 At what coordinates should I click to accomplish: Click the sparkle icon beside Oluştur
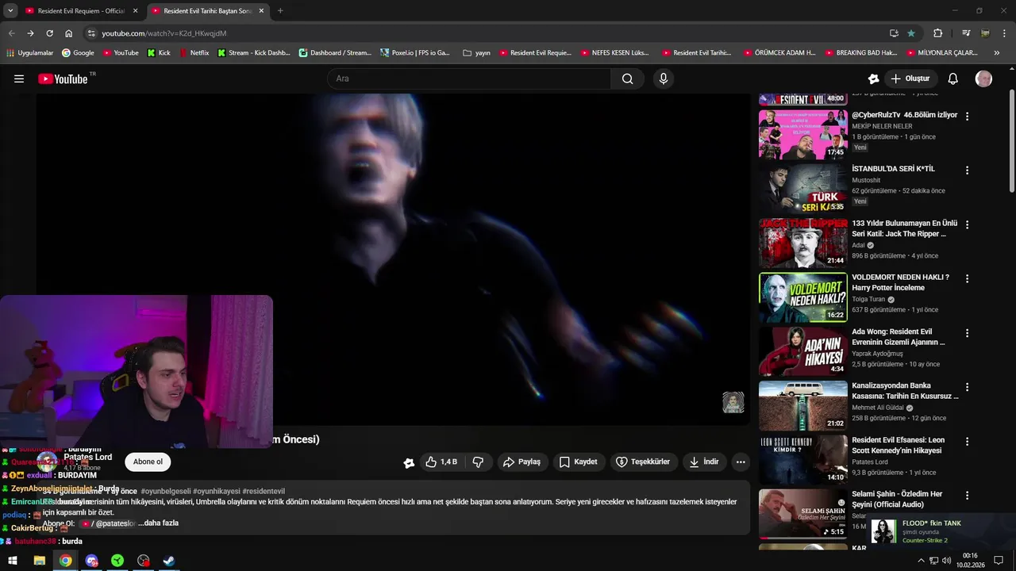873,79
